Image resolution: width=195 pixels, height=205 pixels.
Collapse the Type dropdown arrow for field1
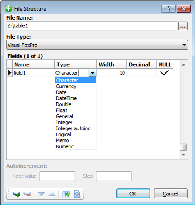click(92, 73)
